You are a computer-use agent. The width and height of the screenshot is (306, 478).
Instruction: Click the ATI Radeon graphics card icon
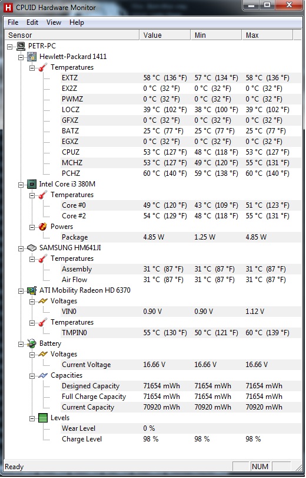click(32, 290)
